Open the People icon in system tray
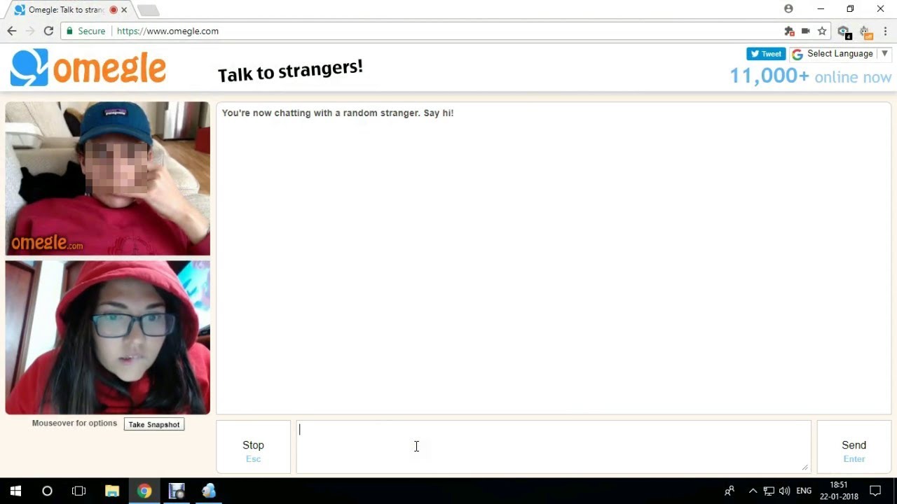Screen dimensions: 897x504 (730, 491)
